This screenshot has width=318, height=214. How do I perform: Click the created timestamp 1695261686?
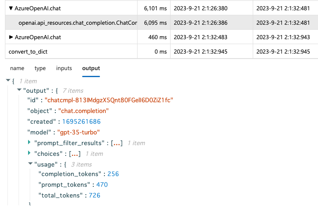coord(81,122)
